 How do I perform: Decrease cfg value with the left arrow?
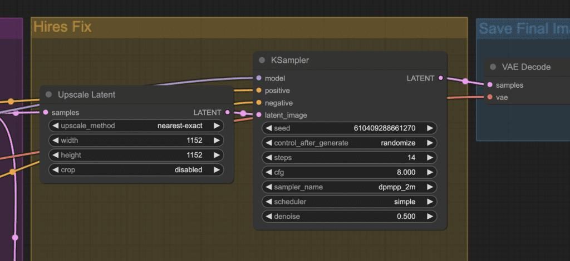(269, 172)
